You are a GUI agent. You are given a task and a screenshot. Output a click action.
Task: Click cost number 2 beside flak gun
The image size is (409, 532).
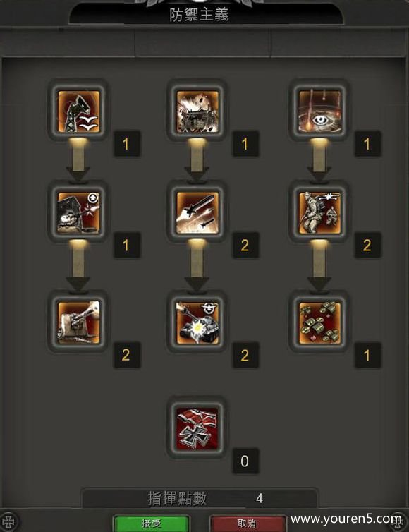click(126, 355)
